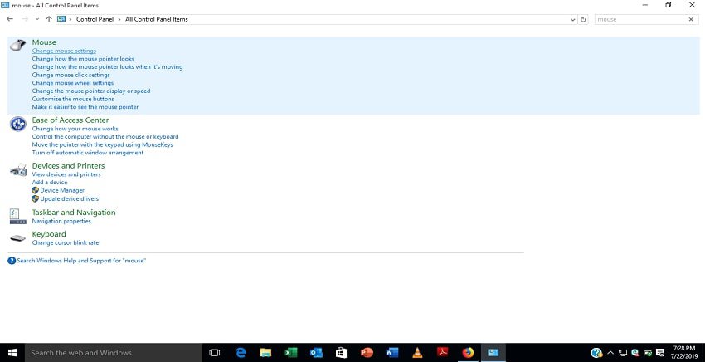Open Make it easier to see the mouse pointer

pos(85,107)
